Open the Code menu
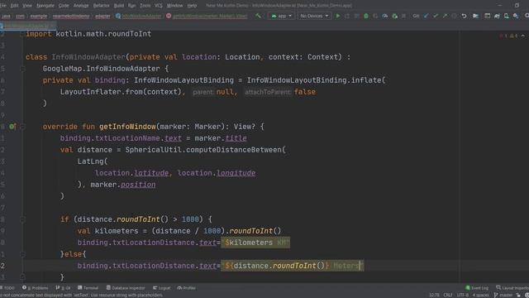The width and height of the screenshot is (529, 298). pyautogui.click(x=64, y=6)
